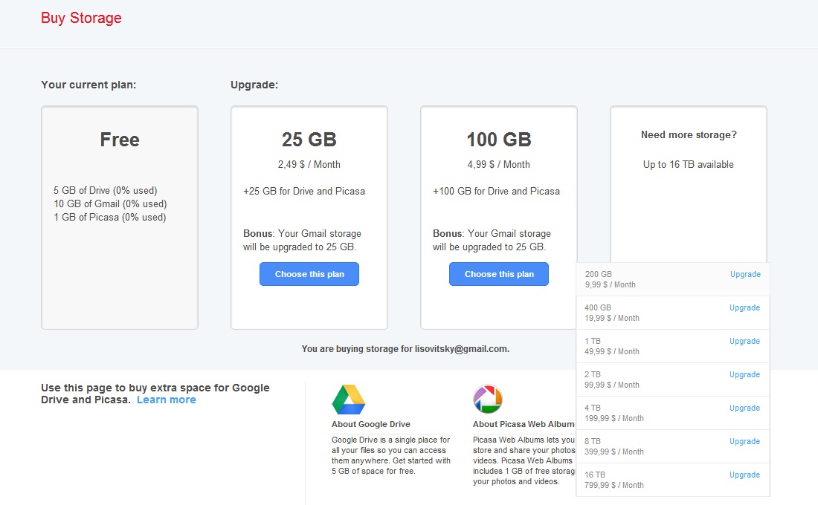818x505 pixels.
Task: Upgrade to the 2 TB plan
Action: click(744, 374)
